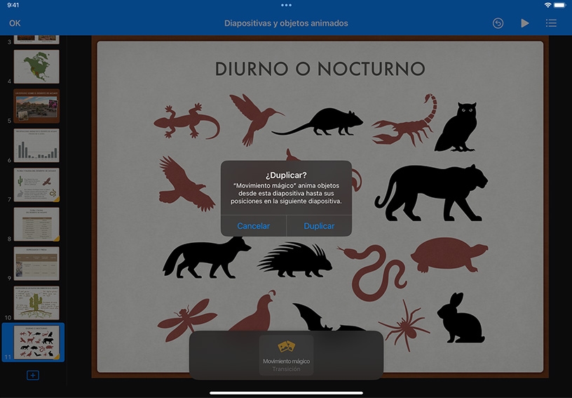Viewport: 572px width, 398px height.
Task: Select the red tortoise silhouette
Action: [x=449, y=255]
